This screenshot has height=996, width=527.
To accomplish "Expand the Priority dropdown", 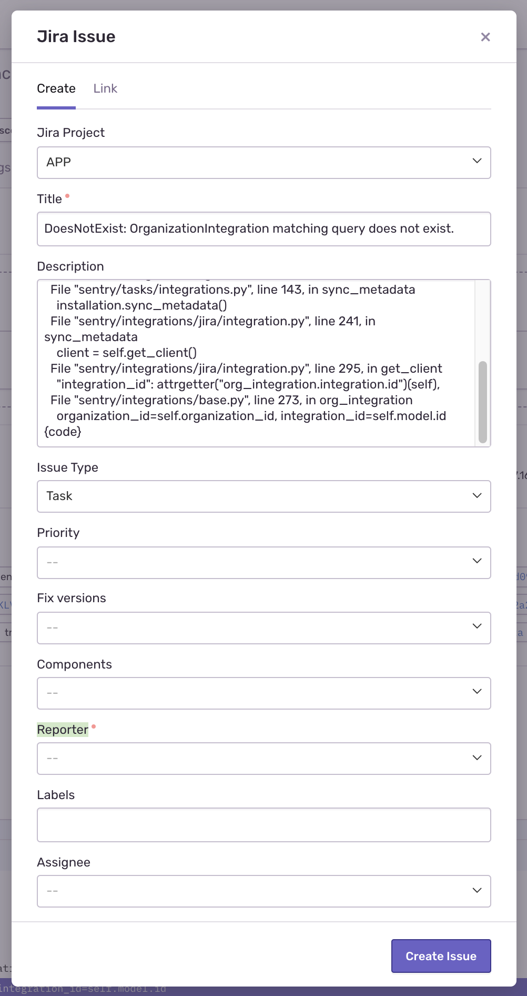I will [264, 563].
